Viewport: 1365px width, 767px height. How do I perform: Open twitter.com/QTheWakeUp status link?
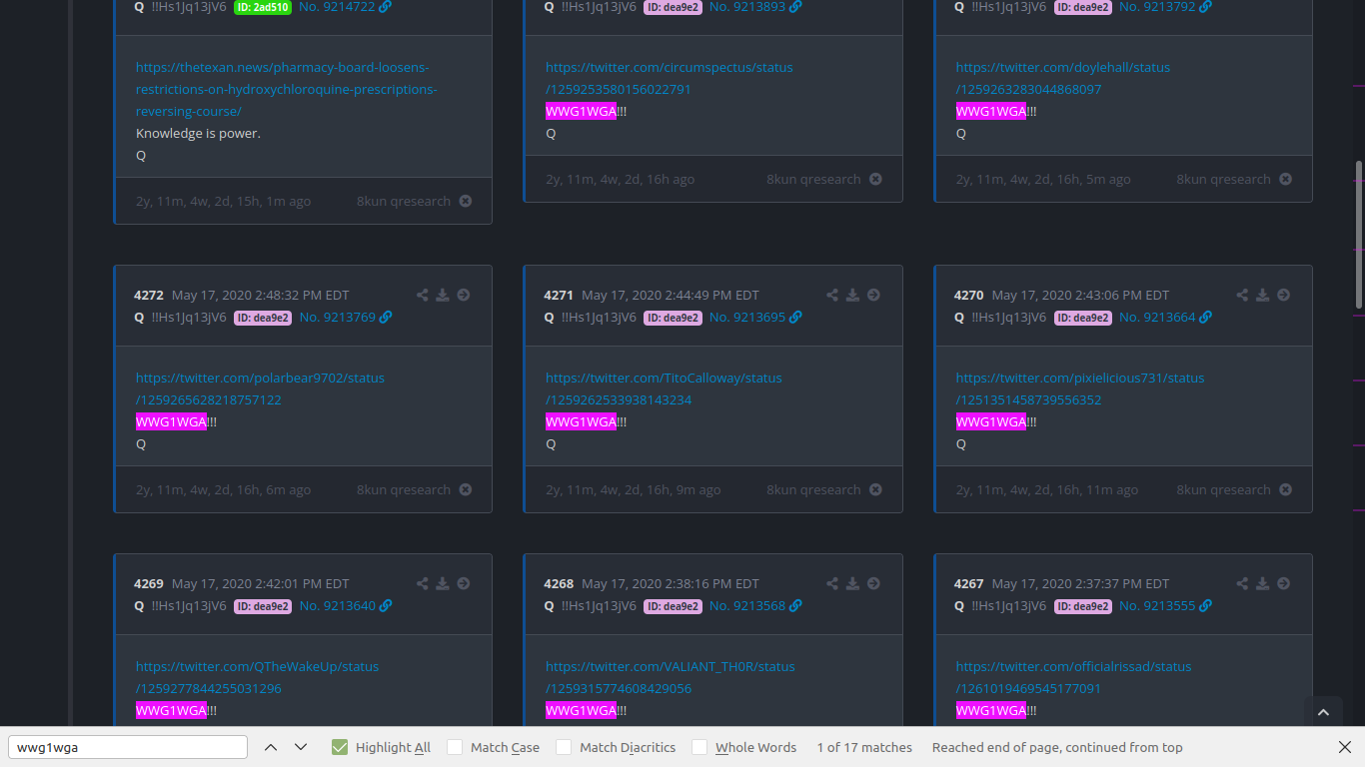(257, 677)
